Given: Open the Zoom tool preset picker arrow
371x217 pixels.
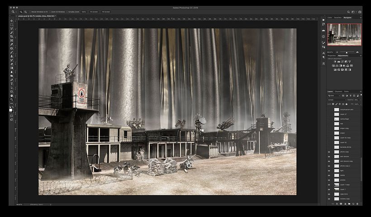Looking at the screenshot, I should pyautogui.click(x=16, y=12).
